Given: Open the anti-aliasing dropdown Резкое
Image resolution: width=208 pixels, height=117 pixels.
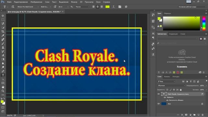Looking at the screenshot, I should pyautogui.click(x=82, y=7).
